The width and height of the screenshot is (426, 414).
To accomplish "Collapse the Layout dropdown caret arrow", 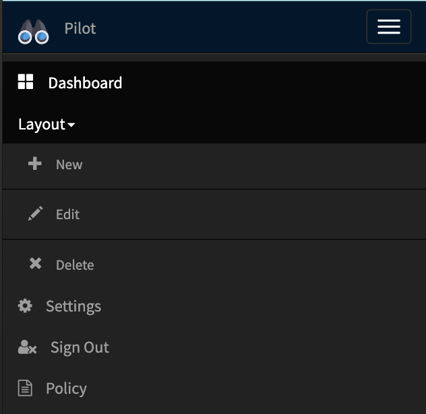I will (71, 125).
